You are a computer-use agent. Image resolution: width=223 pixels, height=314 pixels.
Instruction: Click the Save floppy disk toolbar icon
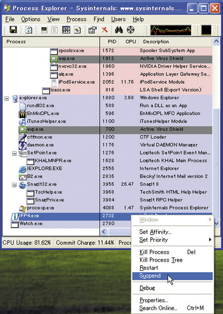pos(13,30)
